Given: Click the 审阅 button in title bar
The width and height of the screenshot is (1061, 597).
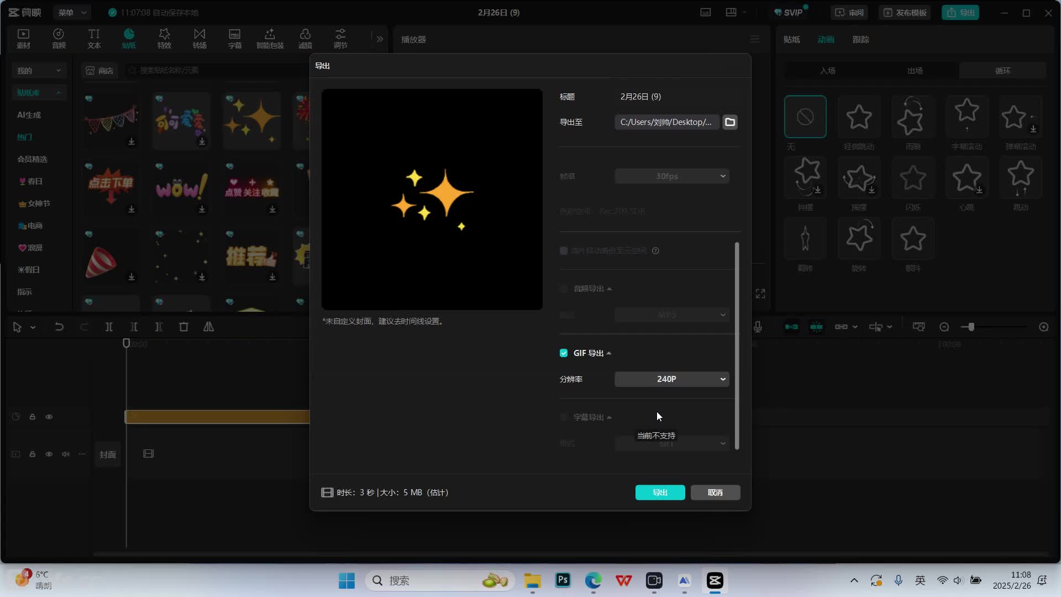Looking at the screenshot, I should click(849, 13).
